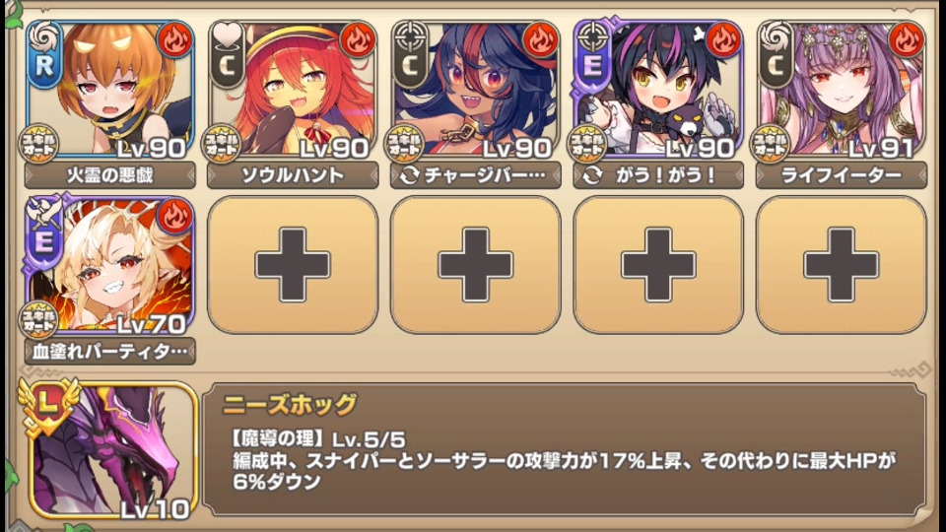Viewport: 946px width, 532px height.
Task: Click the fire element icon on Lv70 blonde character
Action: [x=175, y=216]
